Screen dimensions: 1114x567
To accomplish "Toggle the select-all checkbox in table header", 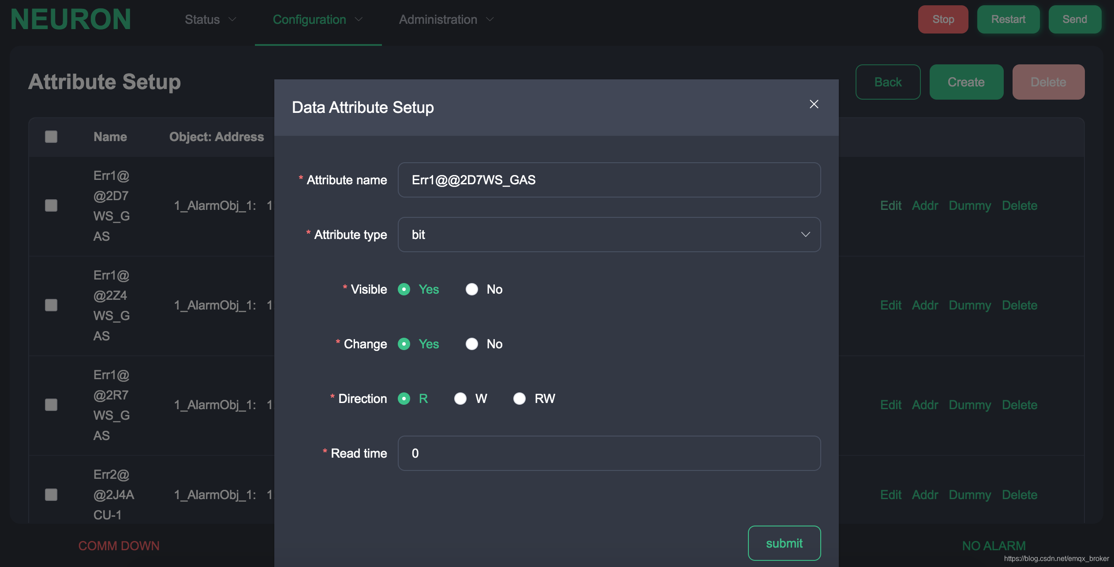I will [51, 137].
